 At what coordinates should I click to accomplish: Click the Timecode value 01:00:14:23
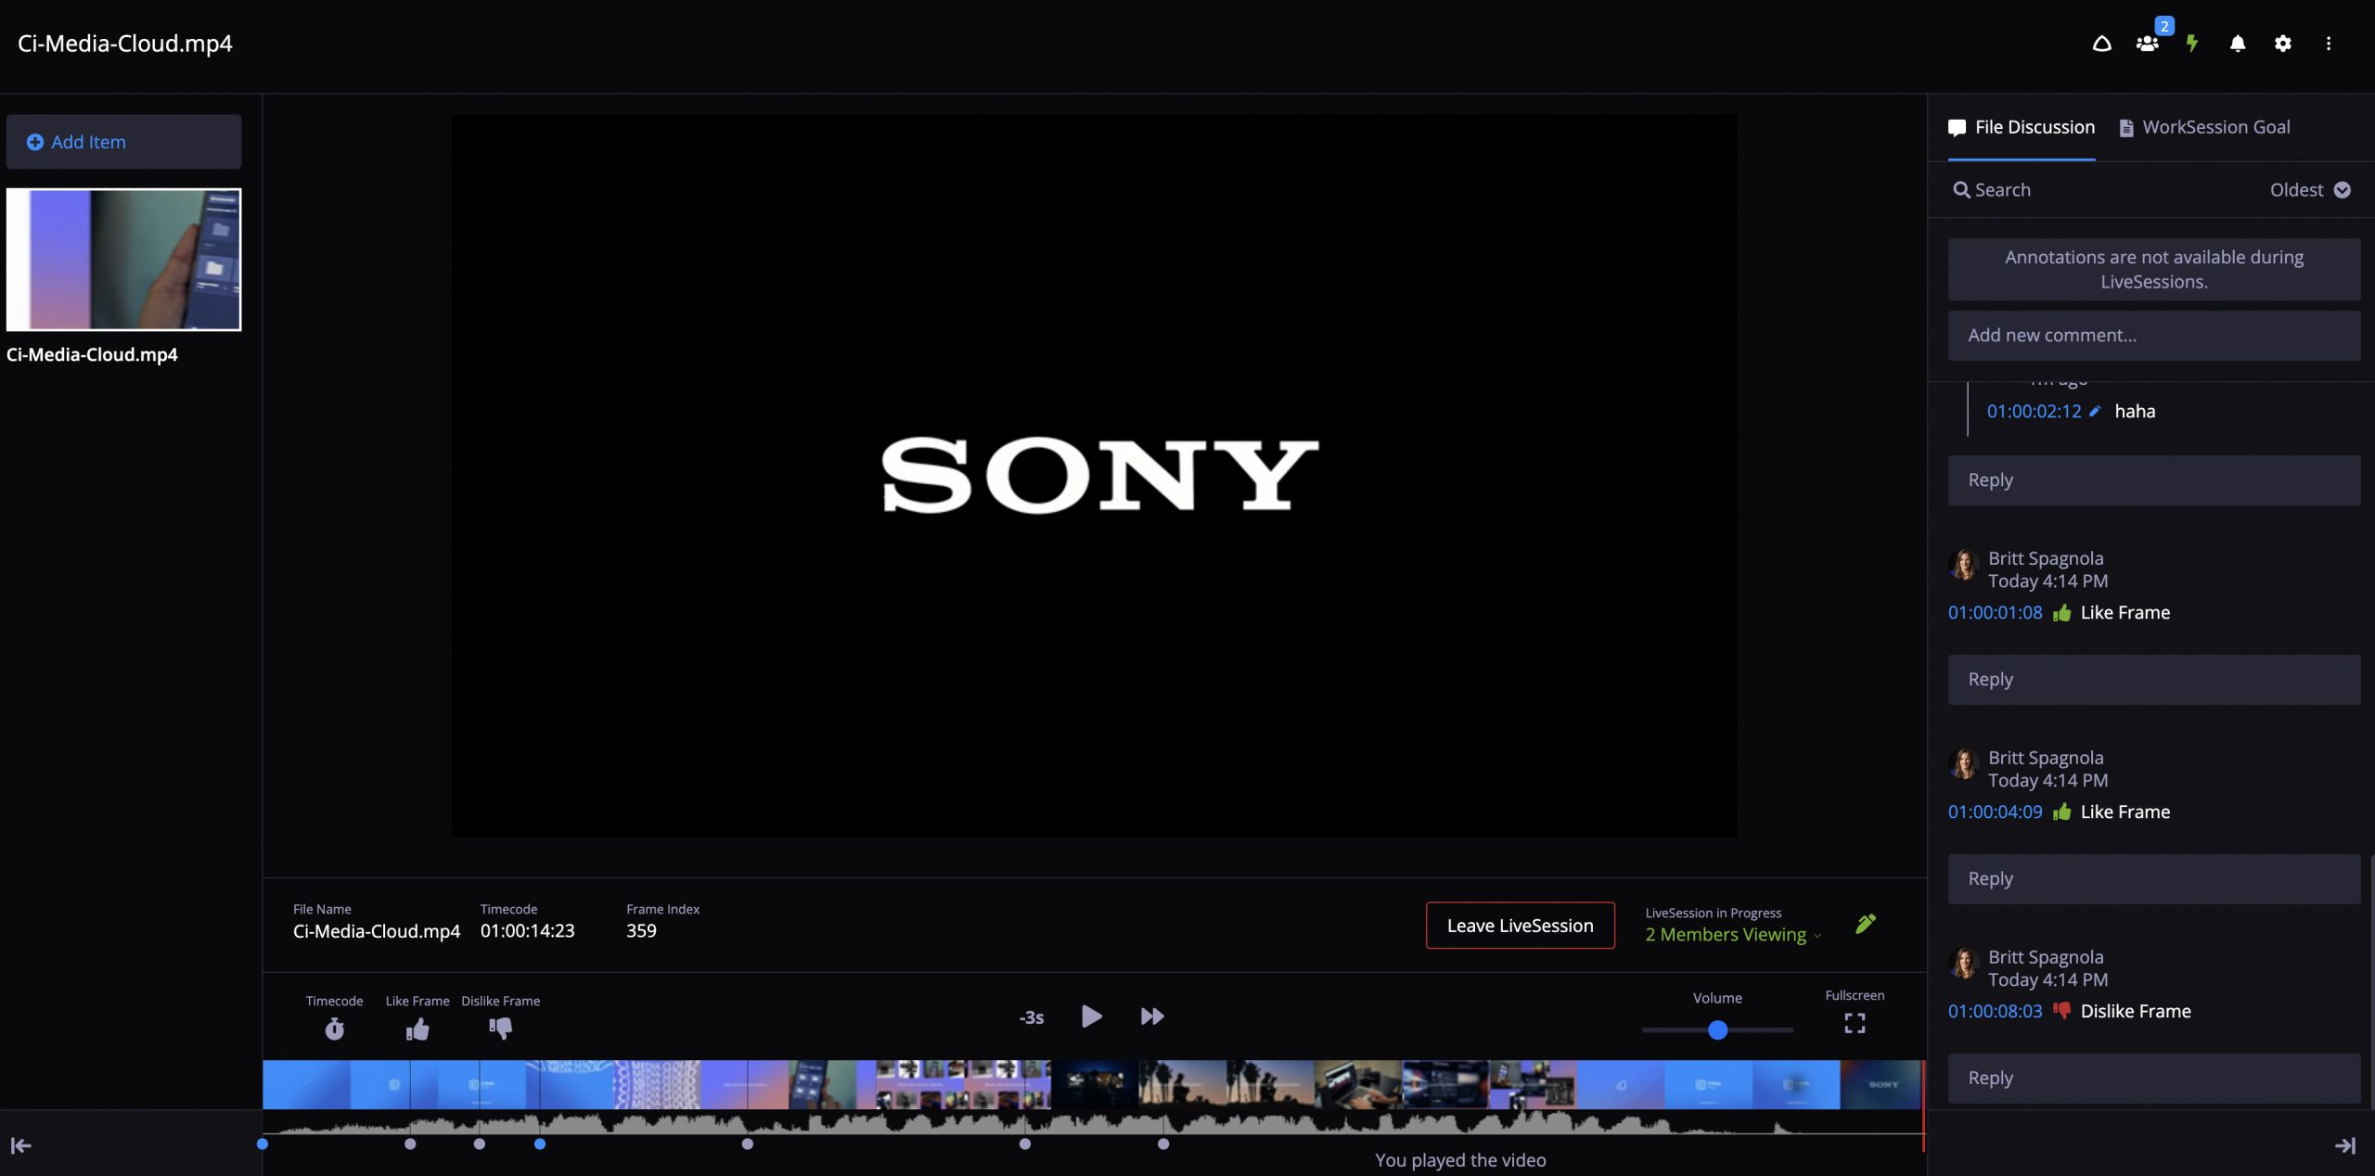click(x=527, y=931)
